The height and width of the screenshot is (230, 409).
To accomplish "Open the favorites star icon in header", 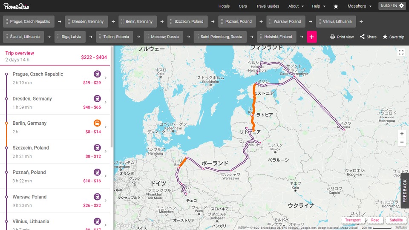I will pos(336,6).
